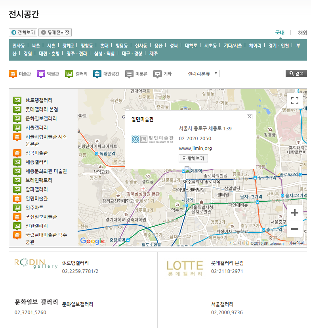Click the gallery icon beside 서울갤러리 in list
311x328 pixels.
pyautogui.click(x=17, y=128)
